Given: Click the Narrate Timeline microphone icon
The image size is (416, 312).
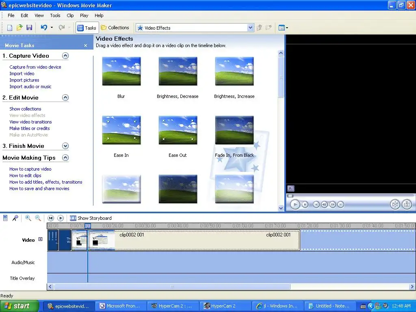Looking at the screenshot, I should [x=15, y=218].
